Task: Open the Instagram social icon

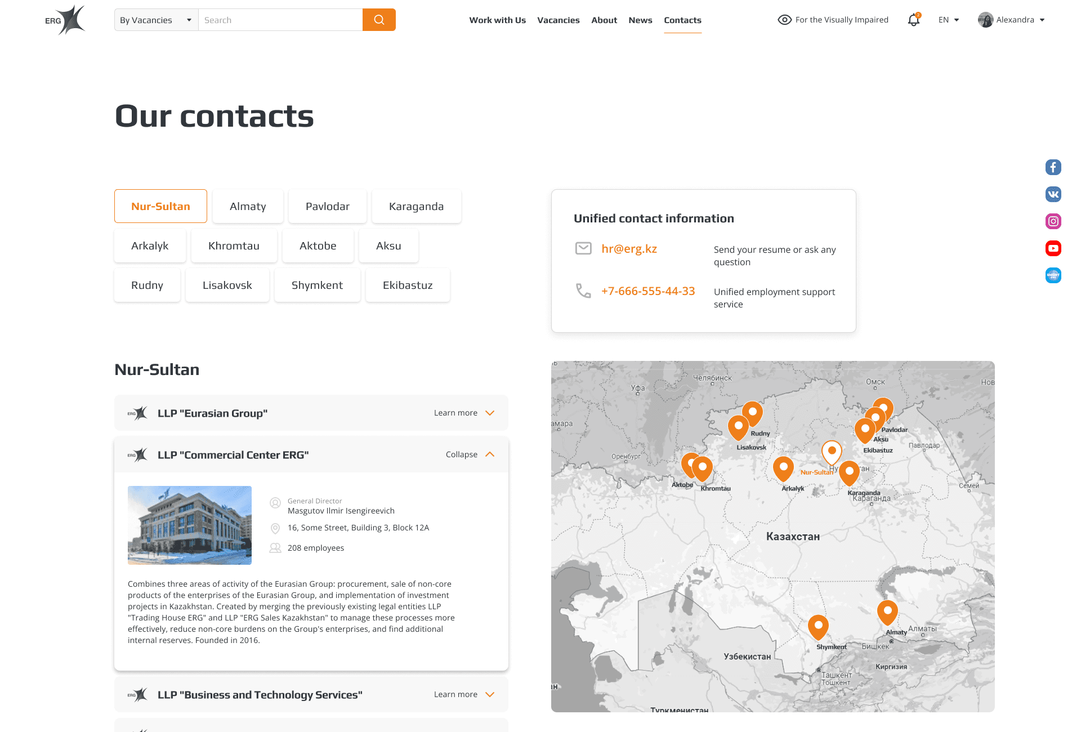Action: click(1053, 221)
